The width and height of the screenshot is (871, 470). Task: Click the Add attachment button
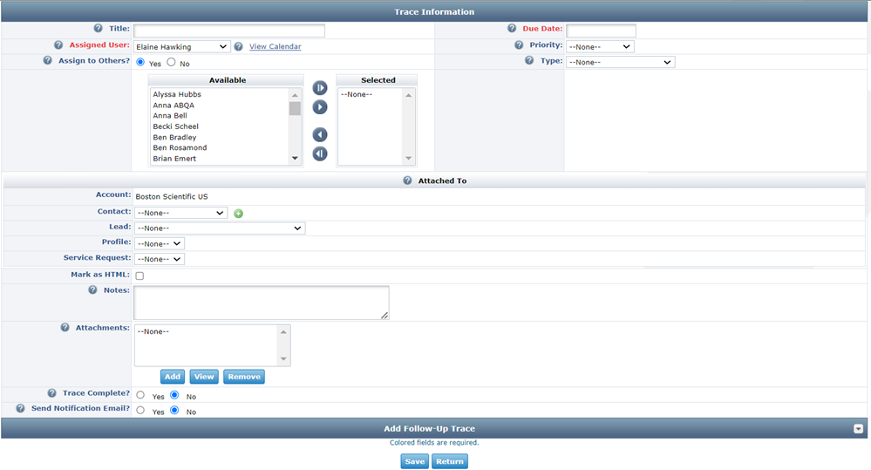(x=173, y=377)
